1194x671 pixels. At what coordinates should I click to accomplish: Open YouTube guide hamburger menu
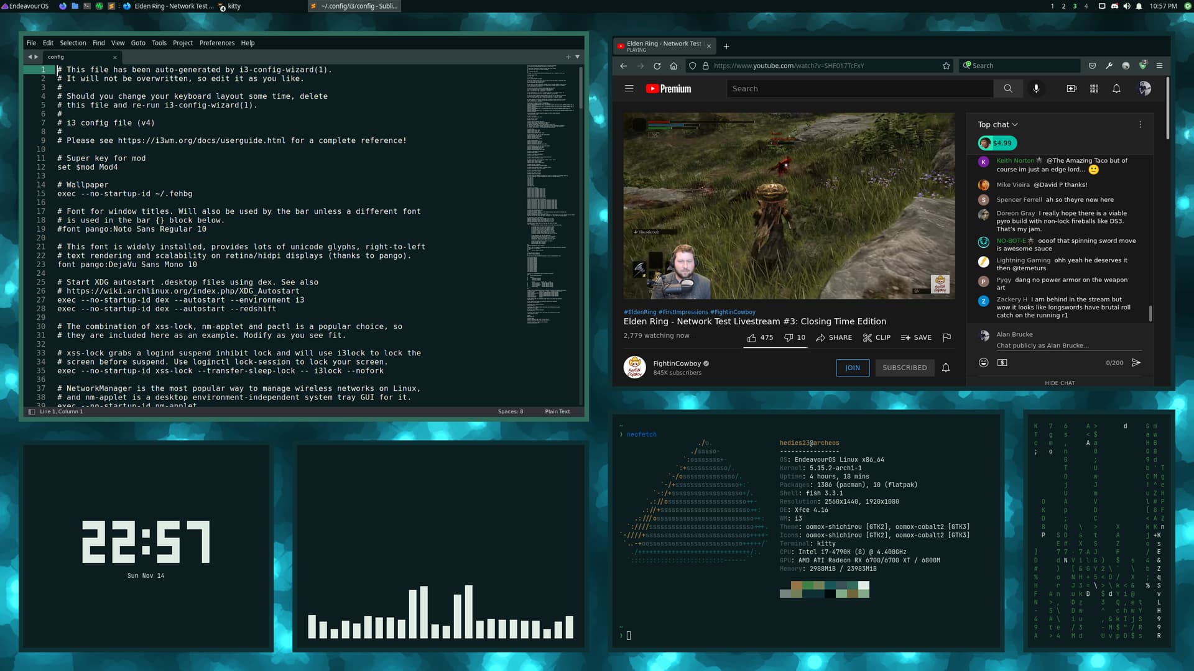[629, 88]
